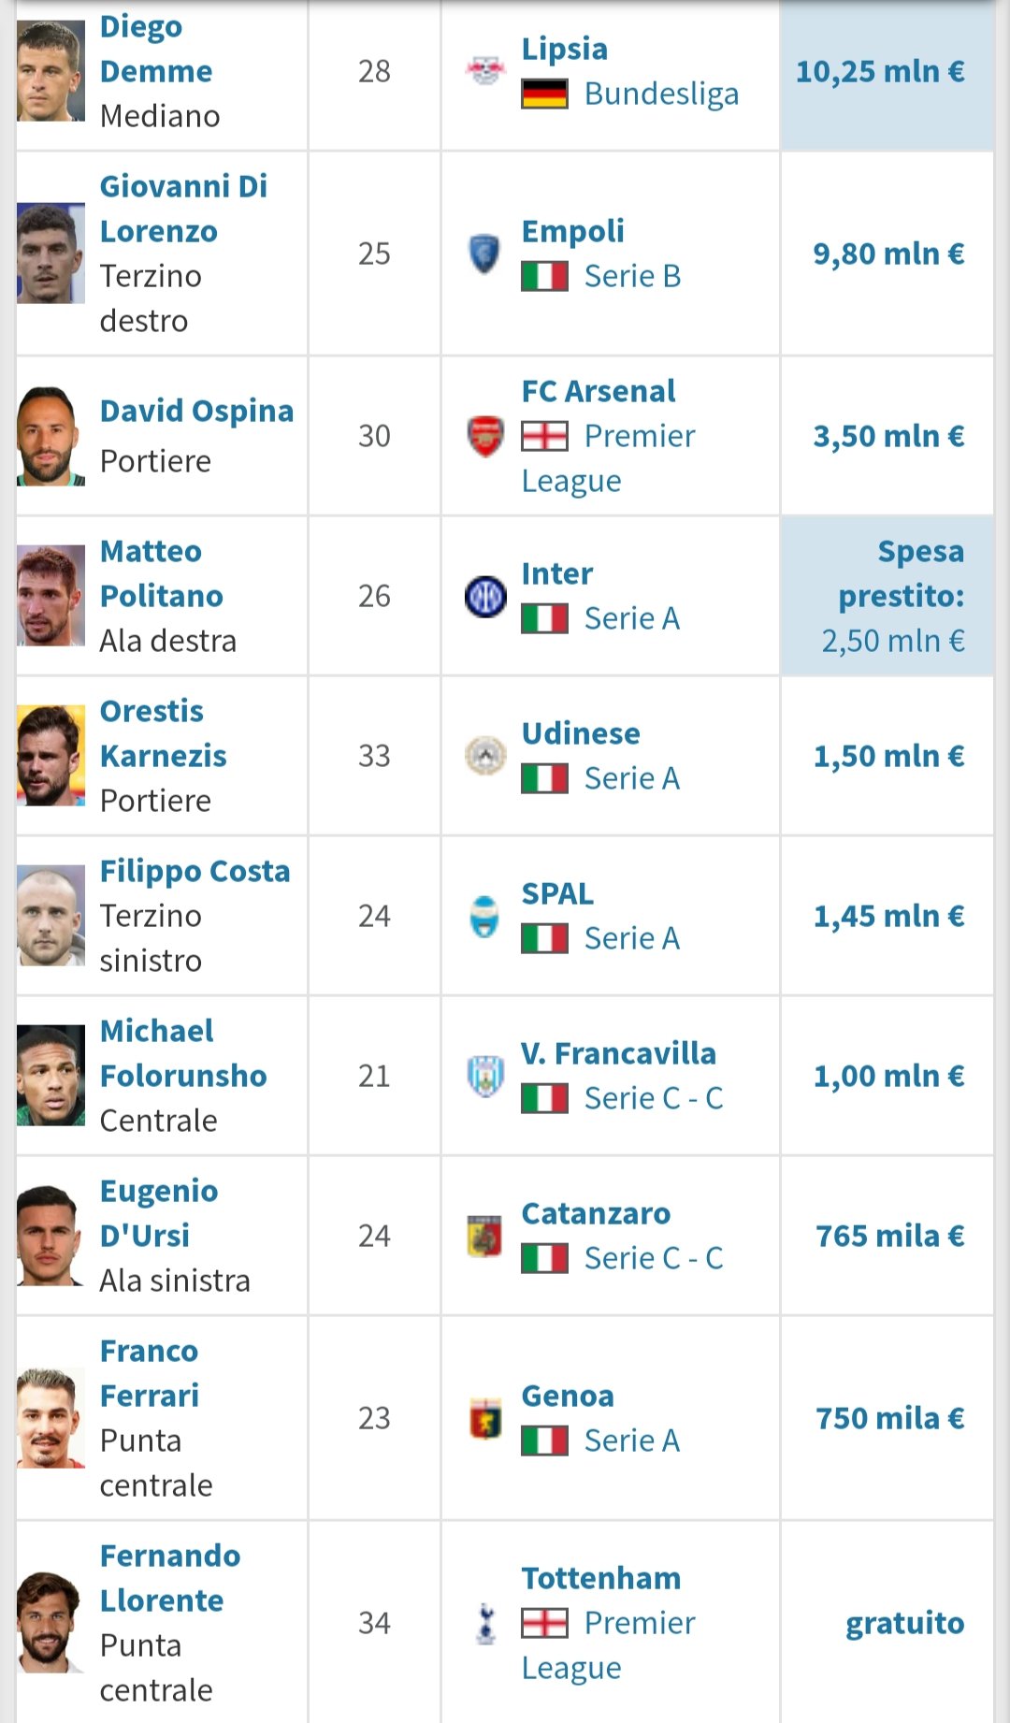The image size is (1010, 1723).
Task: Click Franco Ferrari's 750 mila € fee
Action: tap(889, 1418)
